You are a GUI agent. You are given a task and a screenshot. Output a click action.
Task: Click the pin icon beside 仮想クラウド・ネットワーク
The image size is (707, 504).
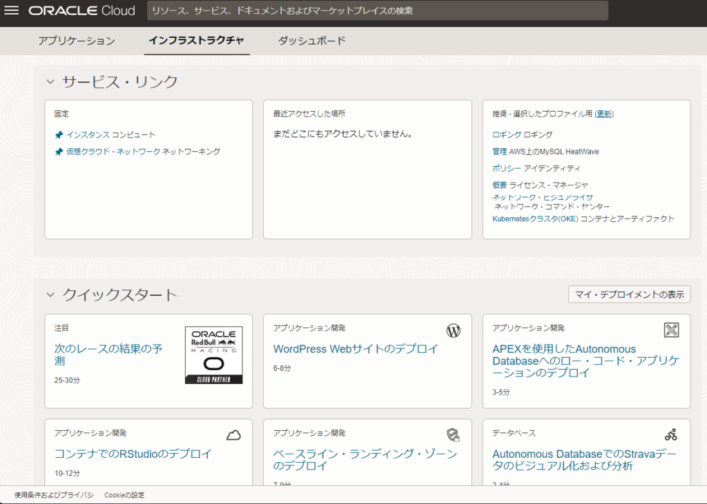59,152
